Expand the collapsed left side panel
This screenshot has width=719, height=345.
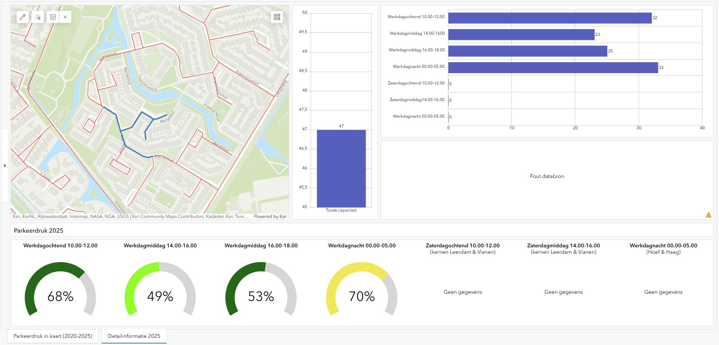point(5,166)
